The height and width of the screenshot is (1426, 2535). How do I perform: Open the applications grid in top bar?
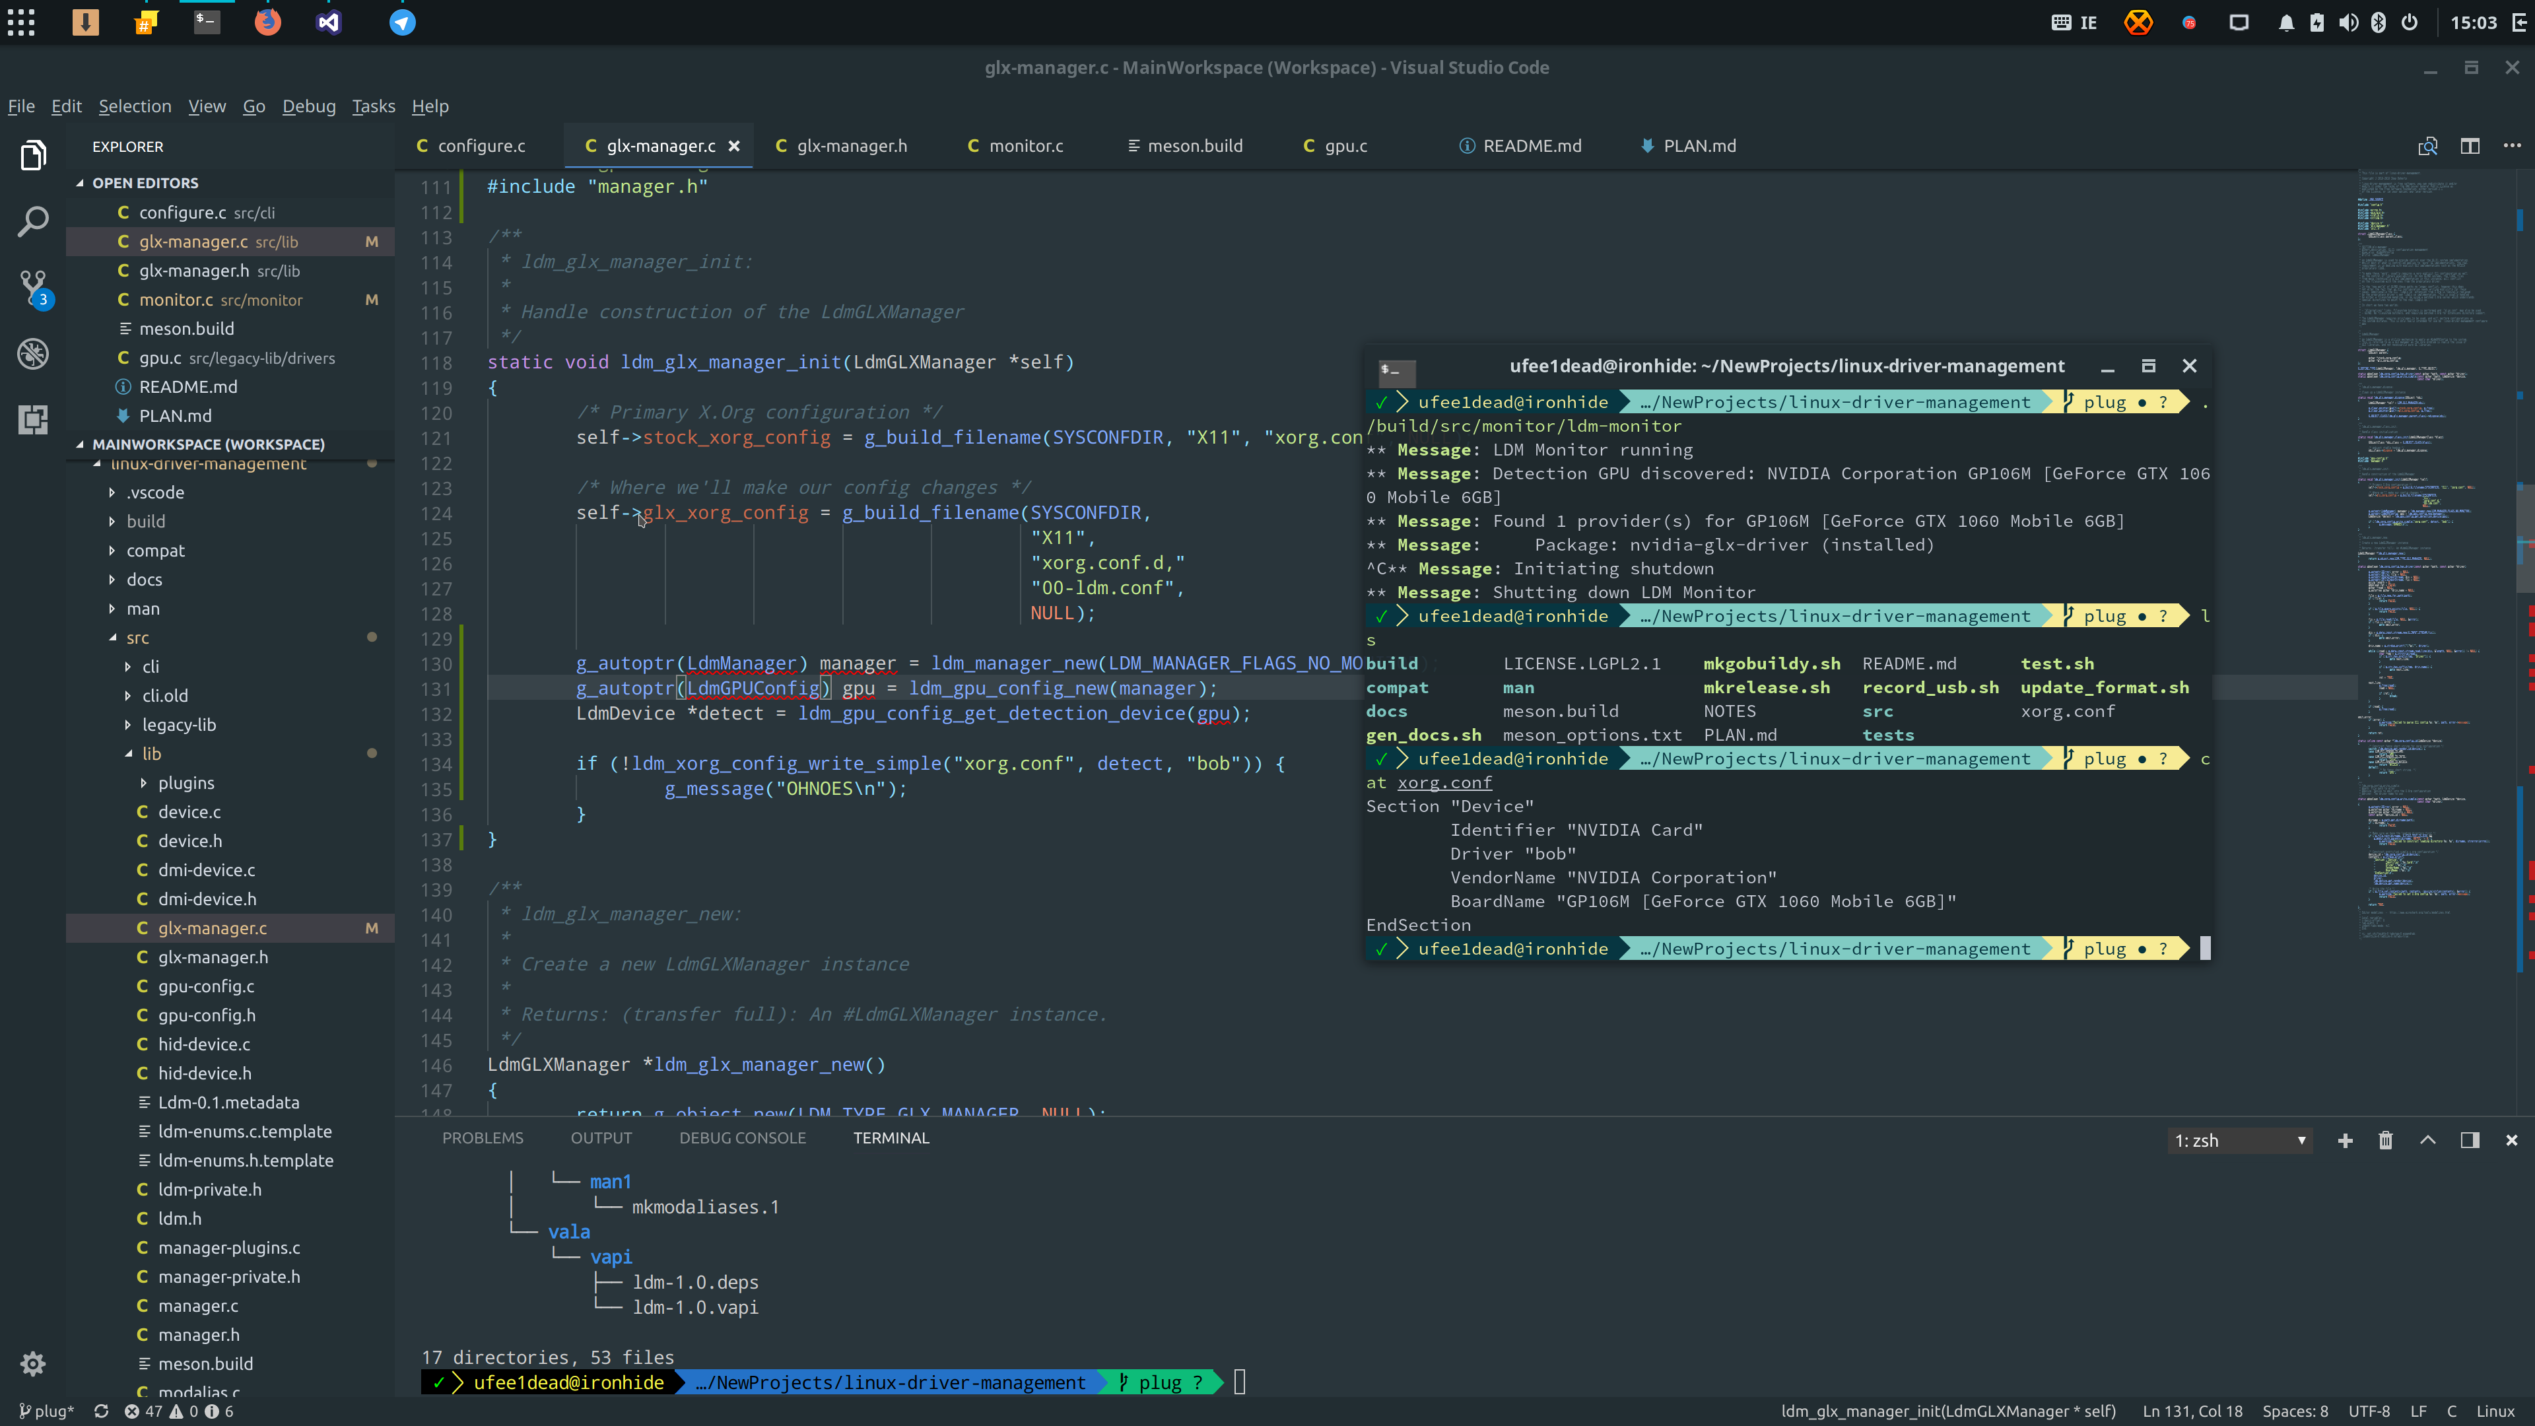20,22
